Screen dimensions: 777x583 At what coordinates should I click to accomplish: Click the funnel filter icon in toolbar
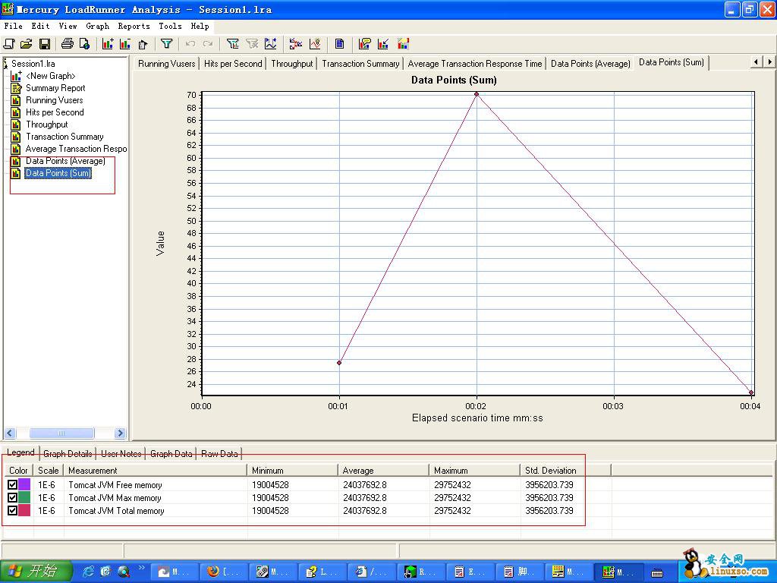click(167, 44)
